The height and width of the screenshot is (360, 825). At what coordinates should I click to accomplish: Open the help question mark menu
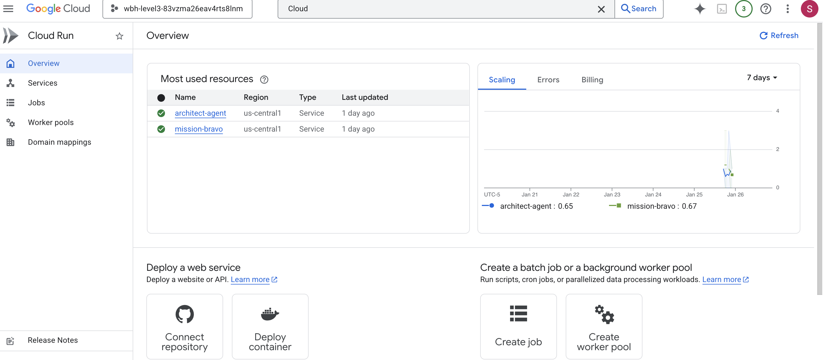766,9
